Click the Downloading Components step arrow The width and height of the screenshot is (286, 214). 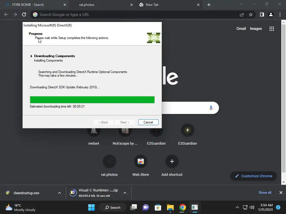31,56
